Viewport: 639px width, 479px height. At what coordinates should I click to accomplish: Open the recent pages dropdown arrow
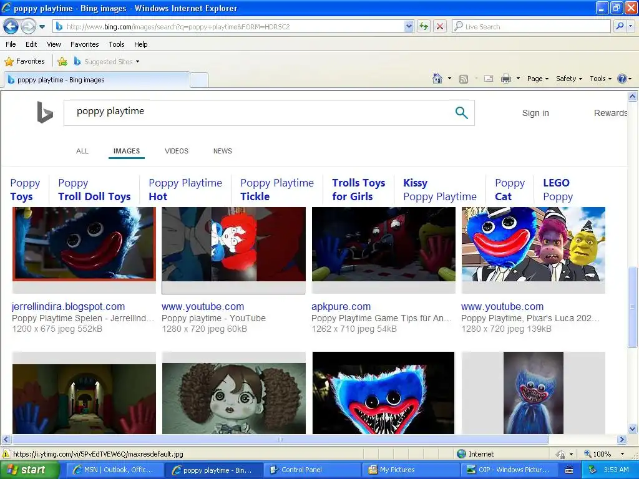click(x=42, y=27)
